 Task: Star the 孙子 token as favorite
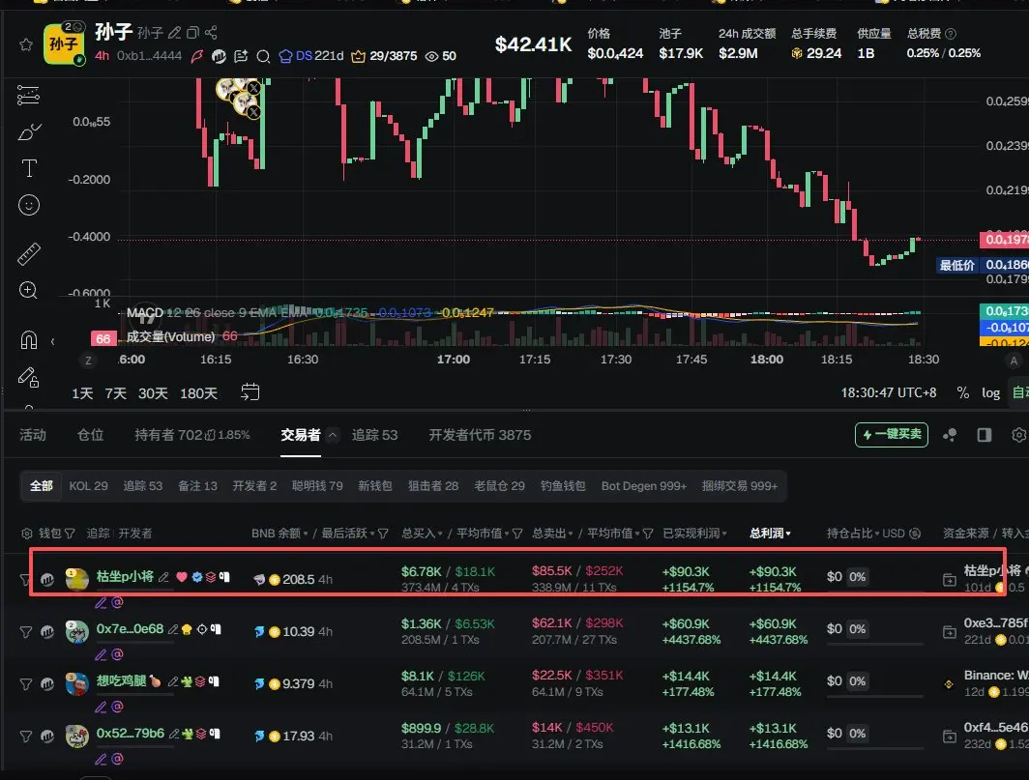[25, 44]
